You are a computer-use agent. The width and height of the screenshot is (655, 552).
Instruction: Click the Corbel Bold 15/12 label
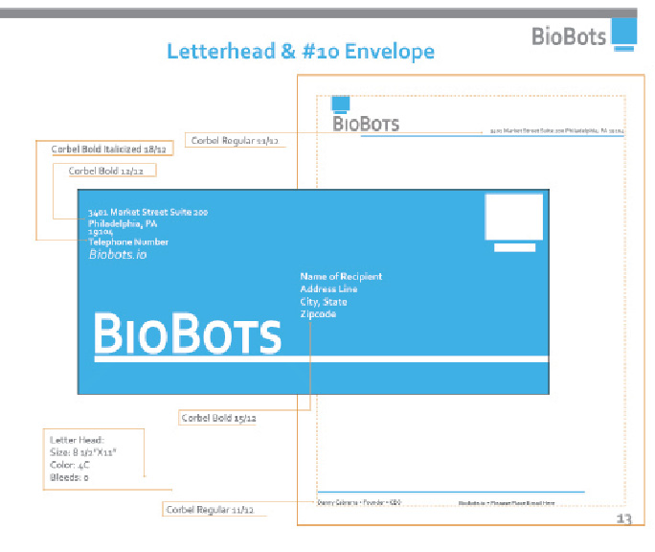coord(218,418)
